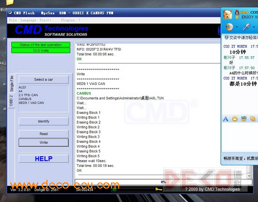Open the webcam video chat icon
Viewport: 258px width, 202px height.
(229, 27)
